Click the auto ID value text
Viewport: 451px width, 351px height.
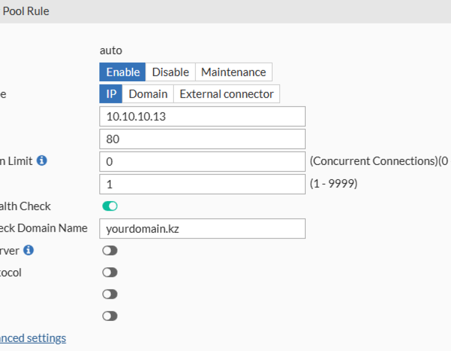point(111,50)
